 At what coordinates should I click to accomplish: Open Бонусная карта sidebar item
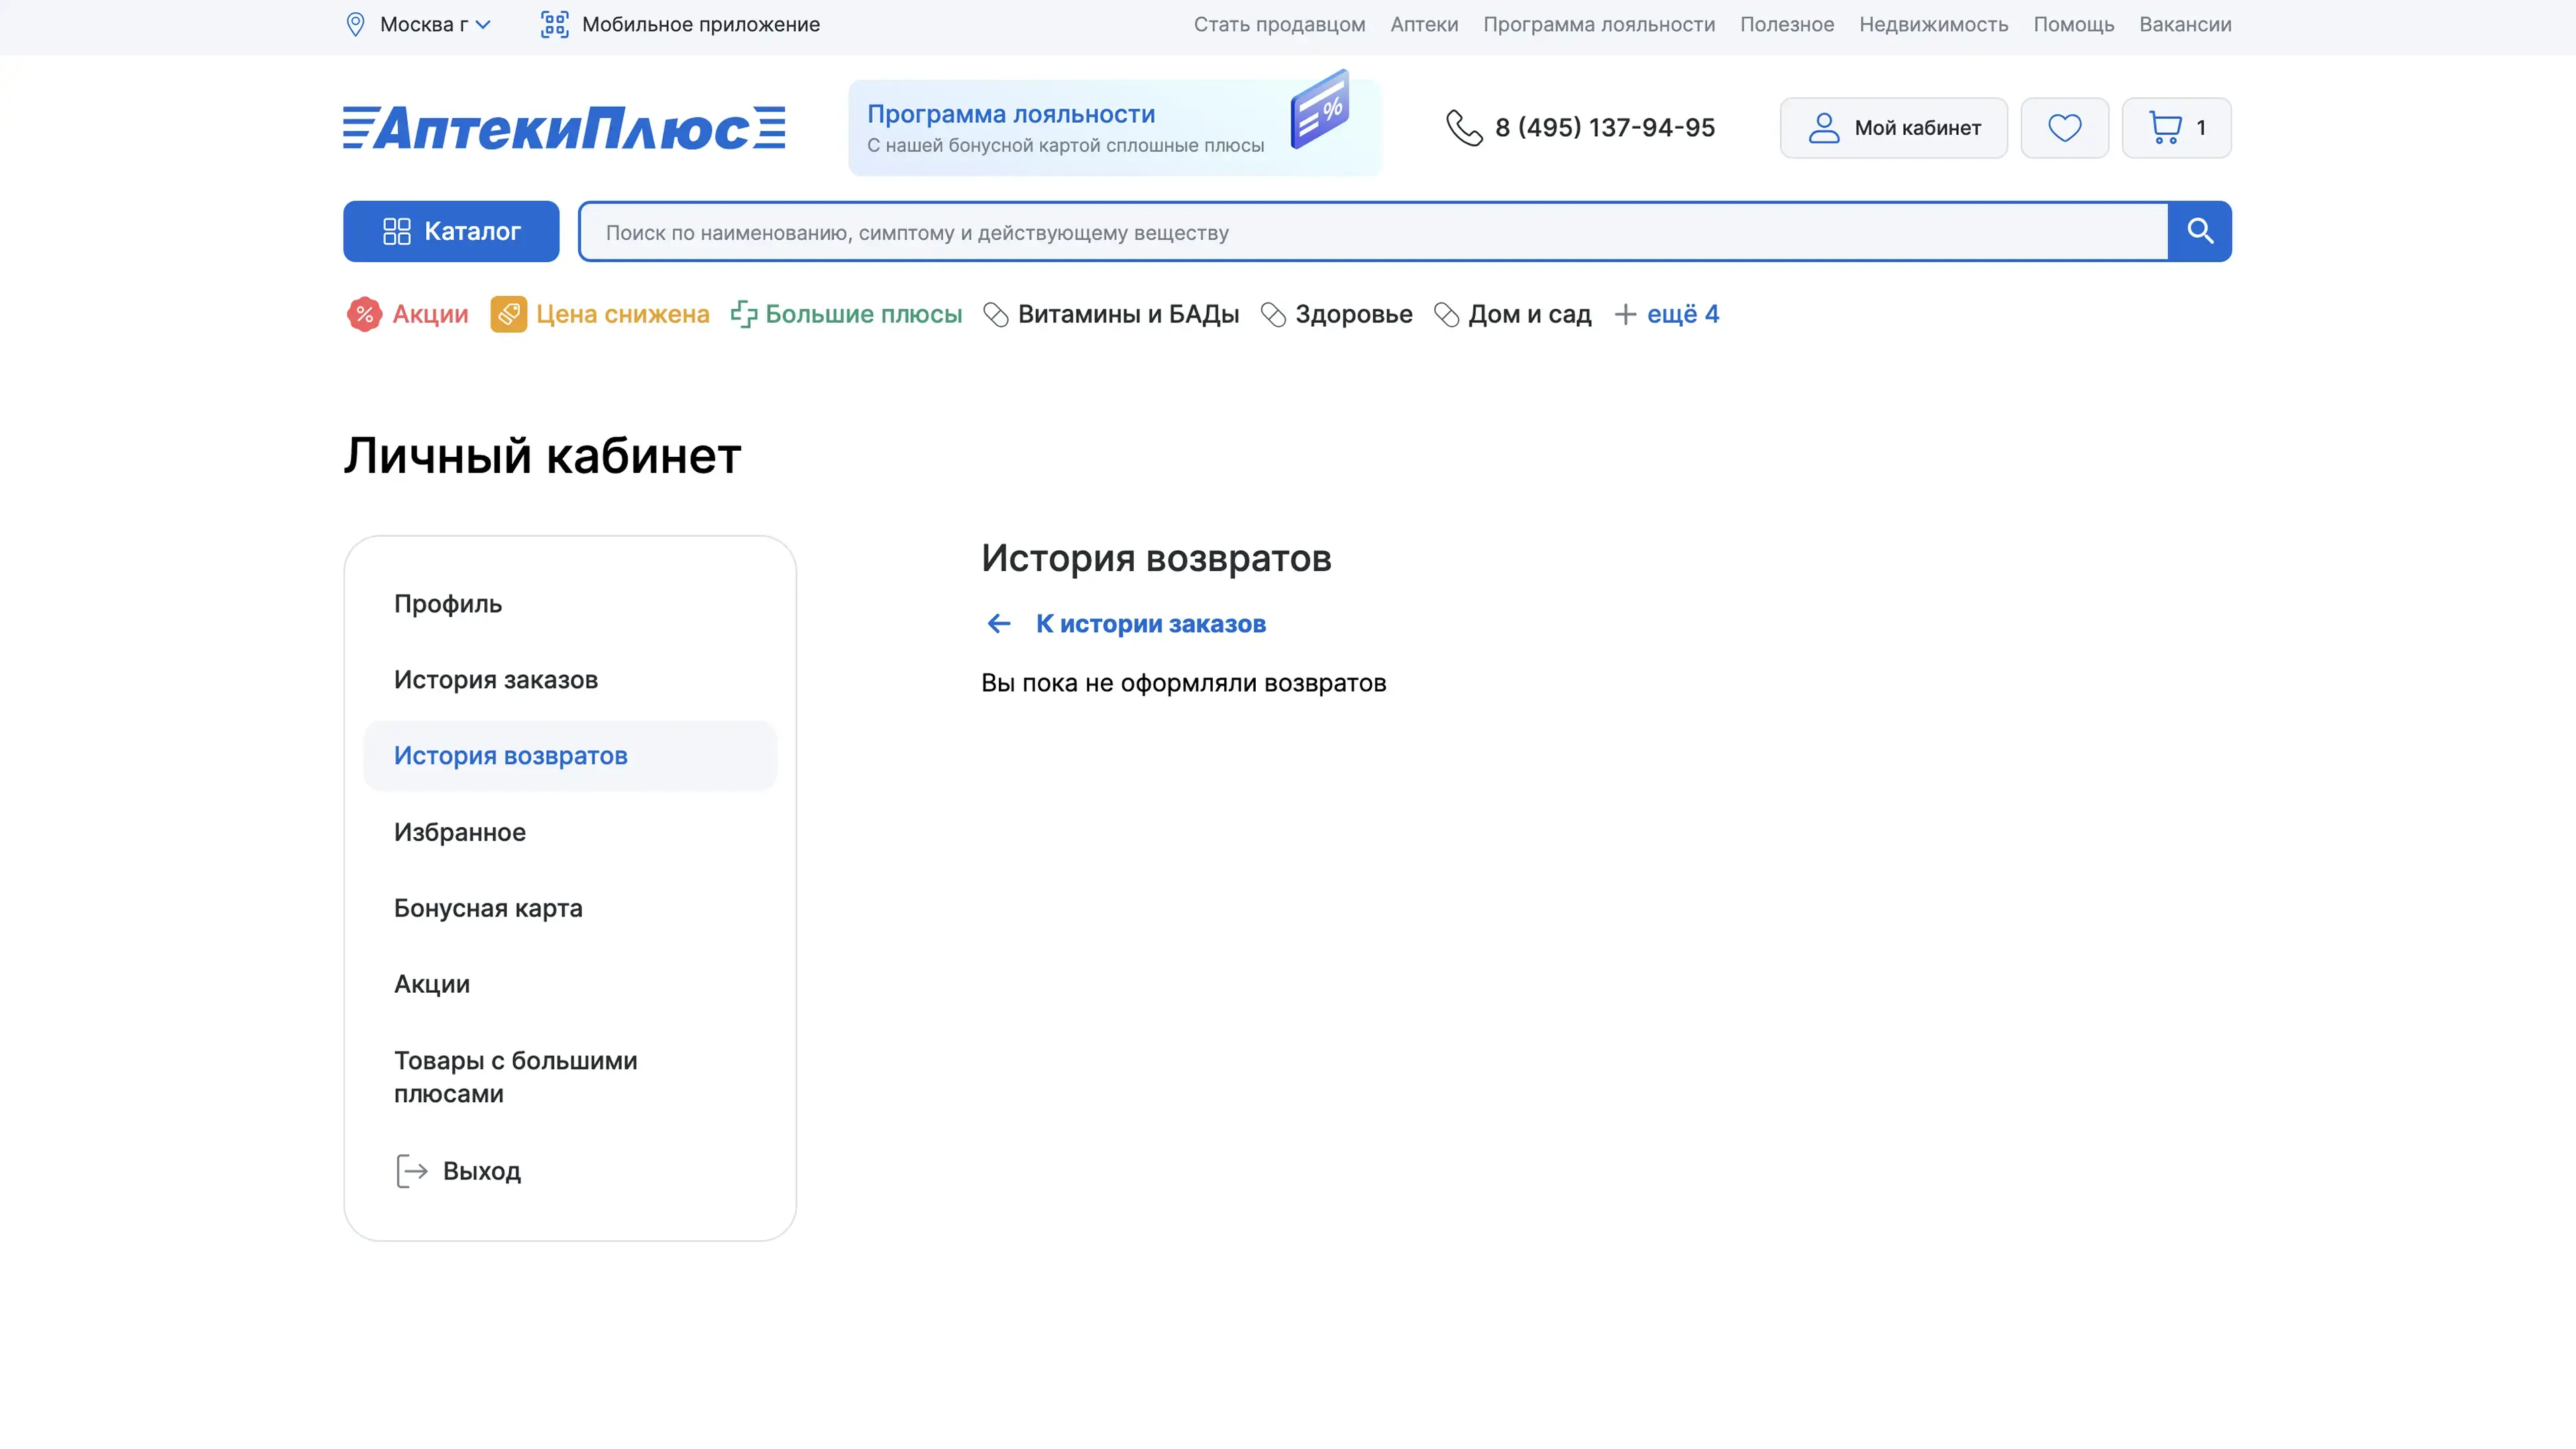[488, 908]
